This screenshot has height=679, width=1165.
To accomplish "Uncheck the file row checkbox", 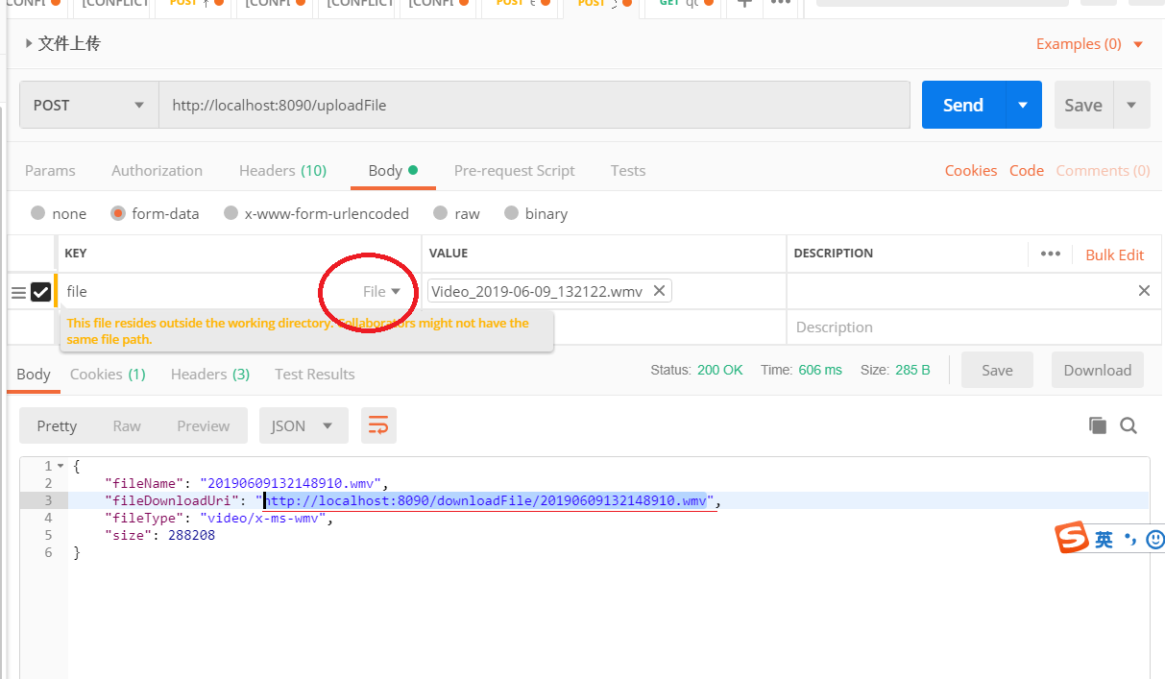I will 41,292.
